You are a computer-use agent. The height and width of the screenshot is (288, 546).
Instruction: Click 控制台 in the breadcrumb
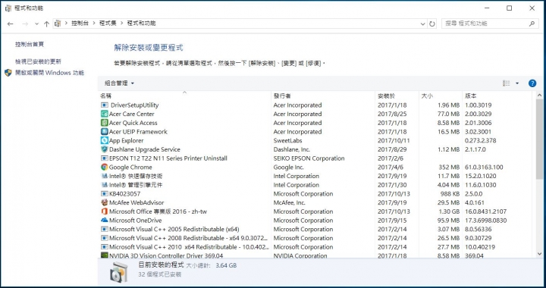(x=80, y=23)
